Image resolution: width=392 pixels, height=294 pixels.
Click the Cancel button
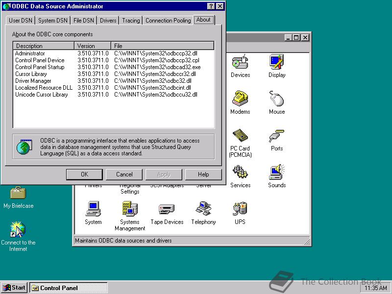[x=124, y=174]
